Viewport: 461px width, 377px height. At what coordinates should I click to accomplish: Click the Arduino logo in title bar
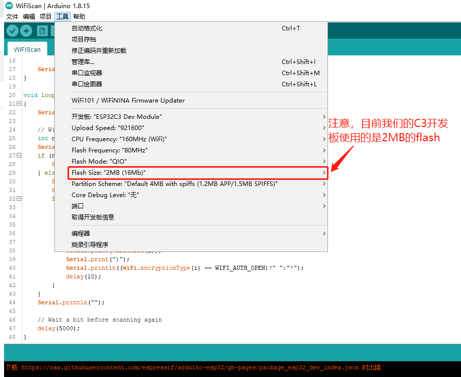[9, 5]
